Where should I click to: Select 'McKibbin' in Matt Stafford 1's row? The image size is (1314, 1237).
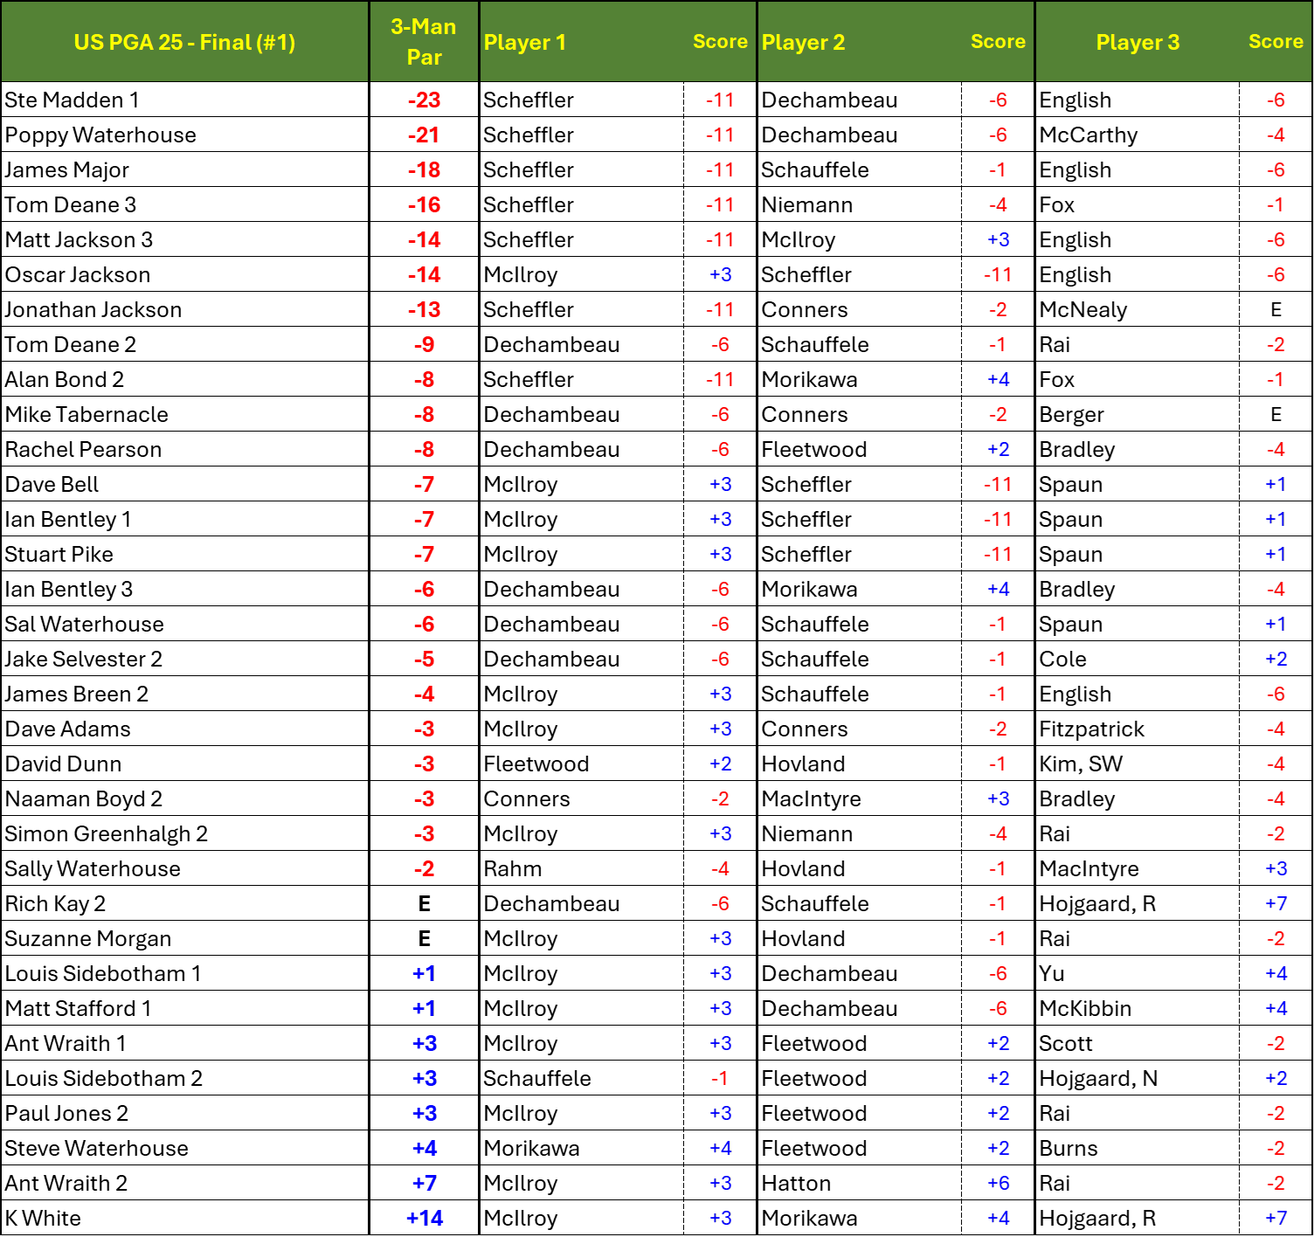pos(1138,1008)
